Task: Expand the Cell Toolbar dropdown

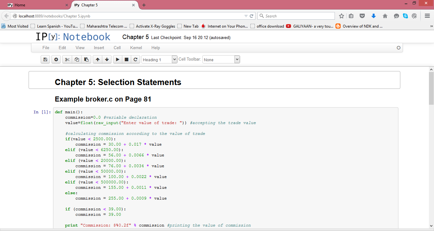Action: coord(221,60)
